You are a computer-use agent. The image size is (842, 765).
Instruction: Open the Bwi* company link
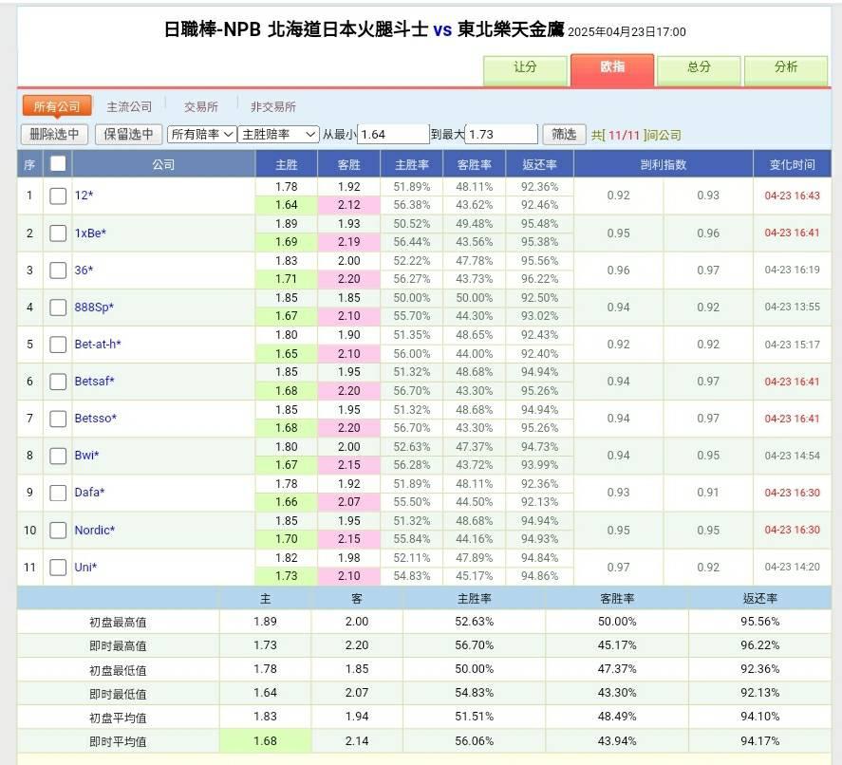(x=86, y=456)
